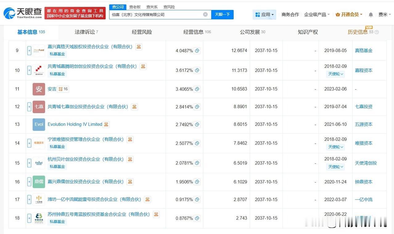Click the red 安 avatar in row 11

click(39, 89)
